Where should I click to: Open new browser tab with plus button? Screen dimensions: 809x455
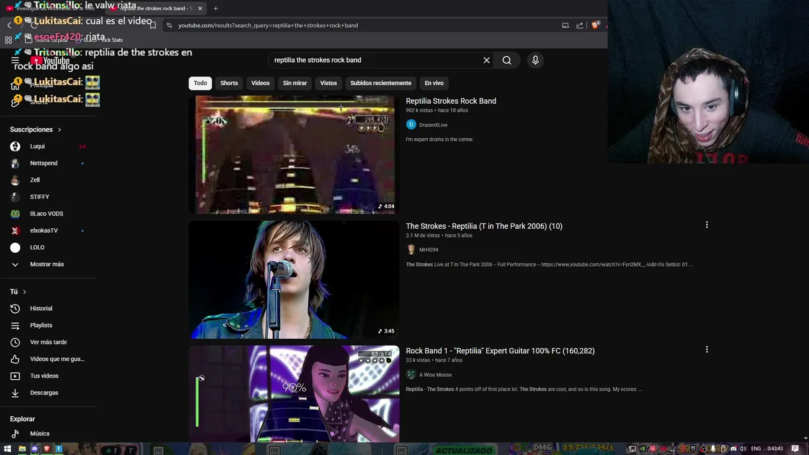pyautogui.click(x=216, y=8)
